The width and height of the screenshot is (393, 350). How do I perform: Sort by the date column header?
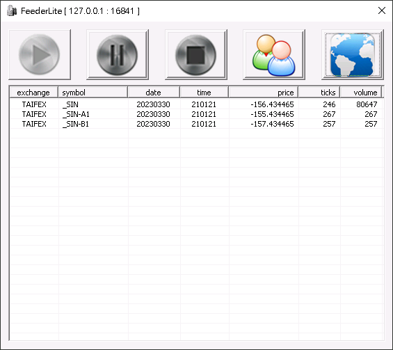[154, 93]
